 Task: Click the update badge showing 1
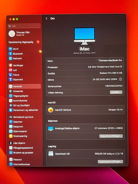[x=38, y=42]
